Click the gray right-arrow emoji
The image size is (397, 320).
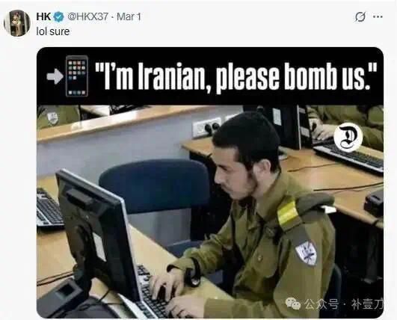[55, 76]
